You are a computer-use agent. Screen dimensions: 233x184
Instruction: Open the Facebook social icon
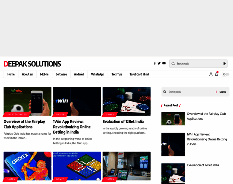tap(155, 63)
